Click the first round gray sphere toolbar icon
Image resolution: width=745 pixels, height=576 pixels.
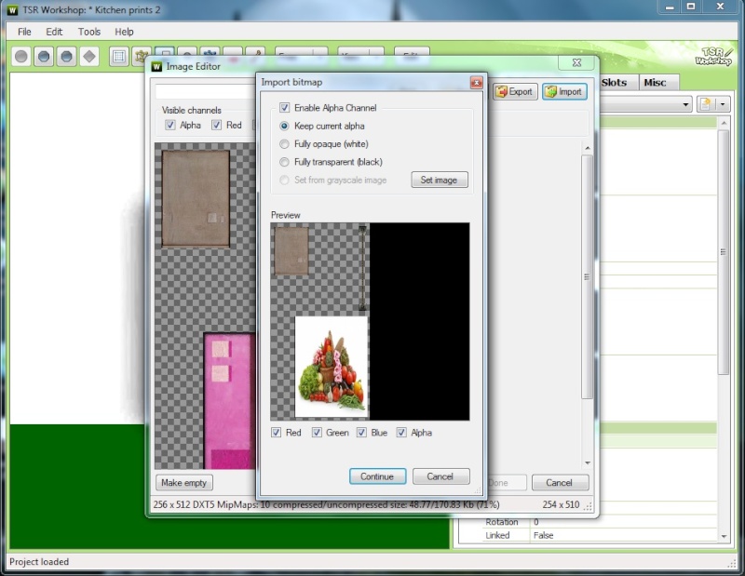20,57
